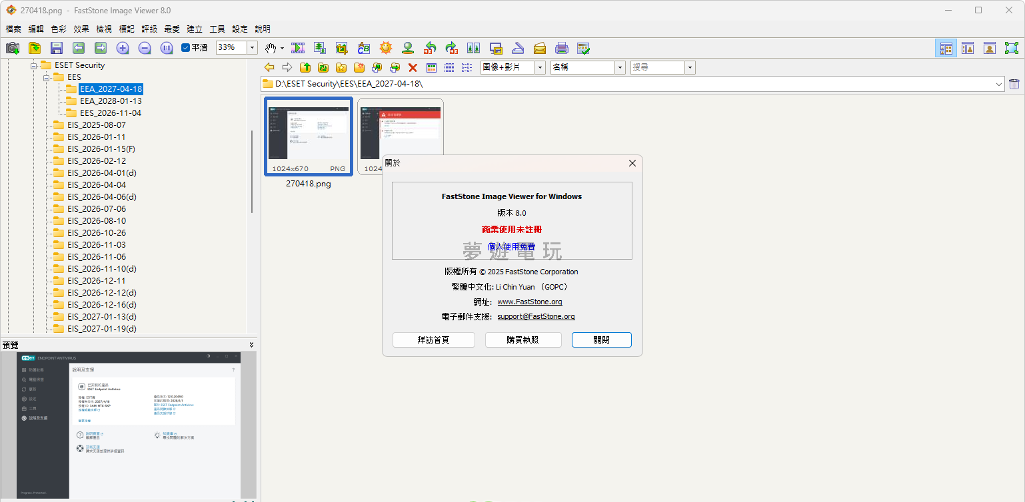This screenshot has height=502, width=1025.
Task: Click the crop tool icon
Action: 342,48
